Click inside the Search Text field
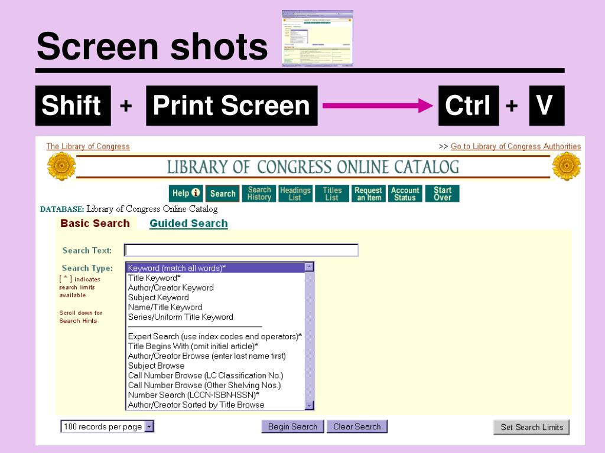The height and width of the screenshot is (453, 605). (x=241, y=250)
